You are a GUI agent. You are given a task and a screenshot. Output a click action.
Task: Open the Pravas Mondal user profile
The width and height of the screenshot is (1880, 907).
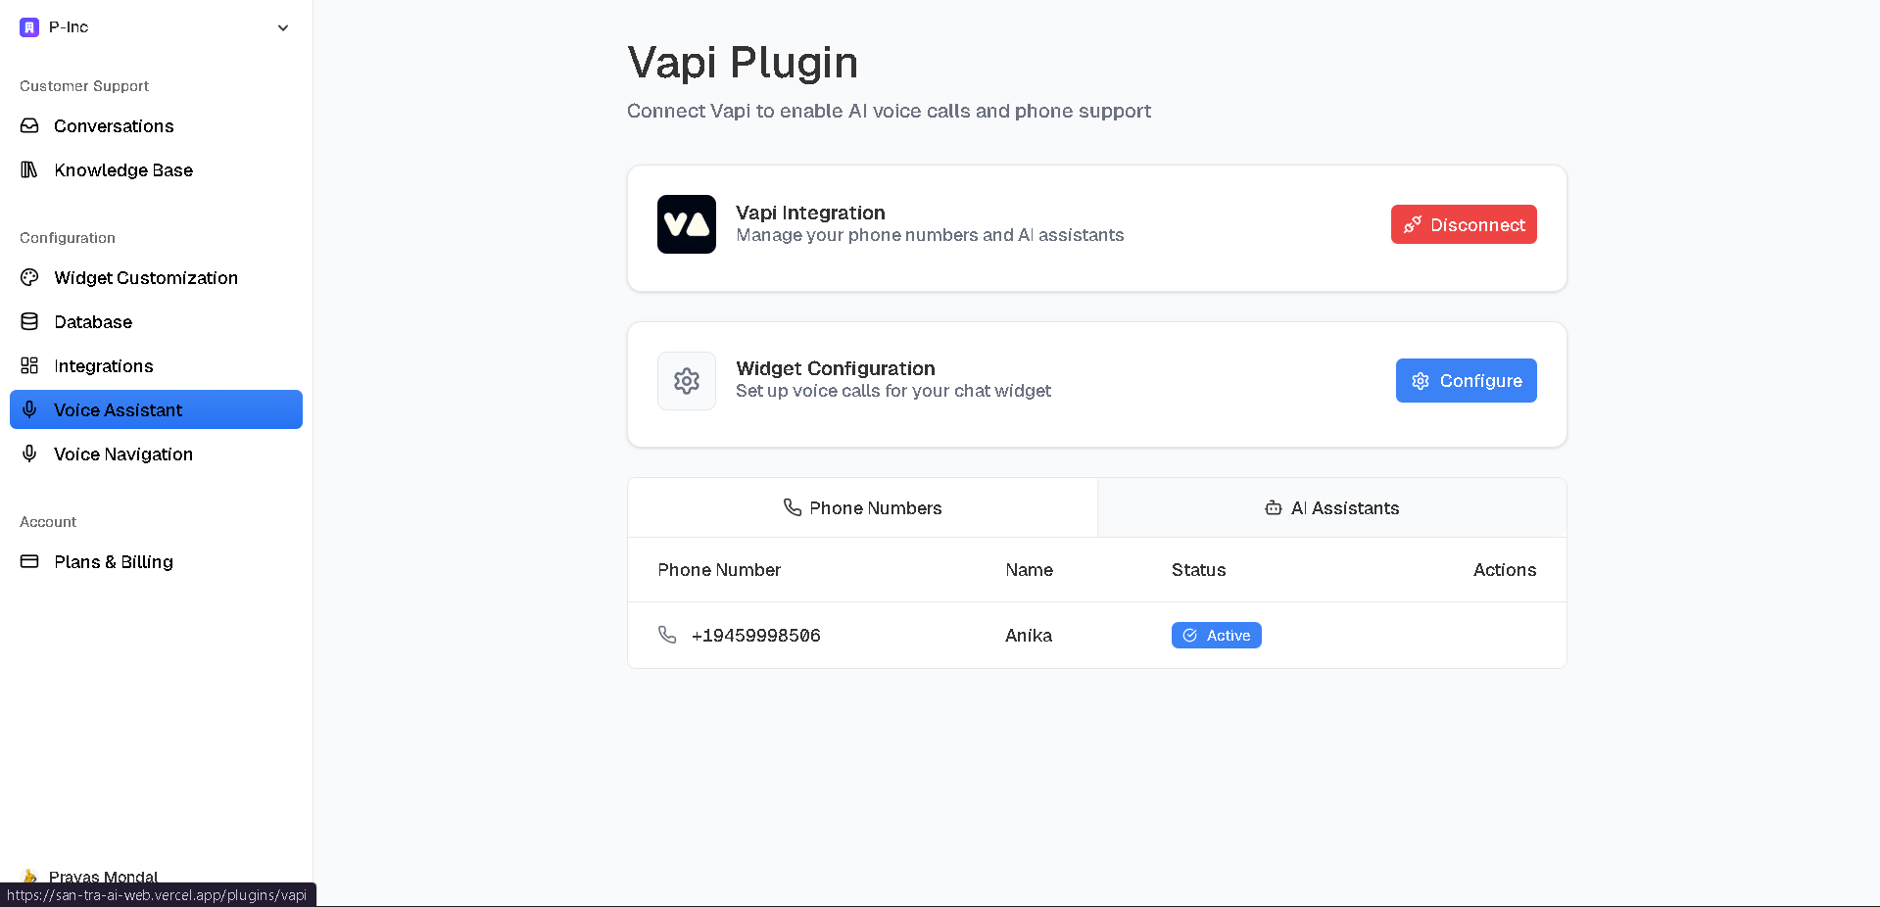tap(103, 875)
